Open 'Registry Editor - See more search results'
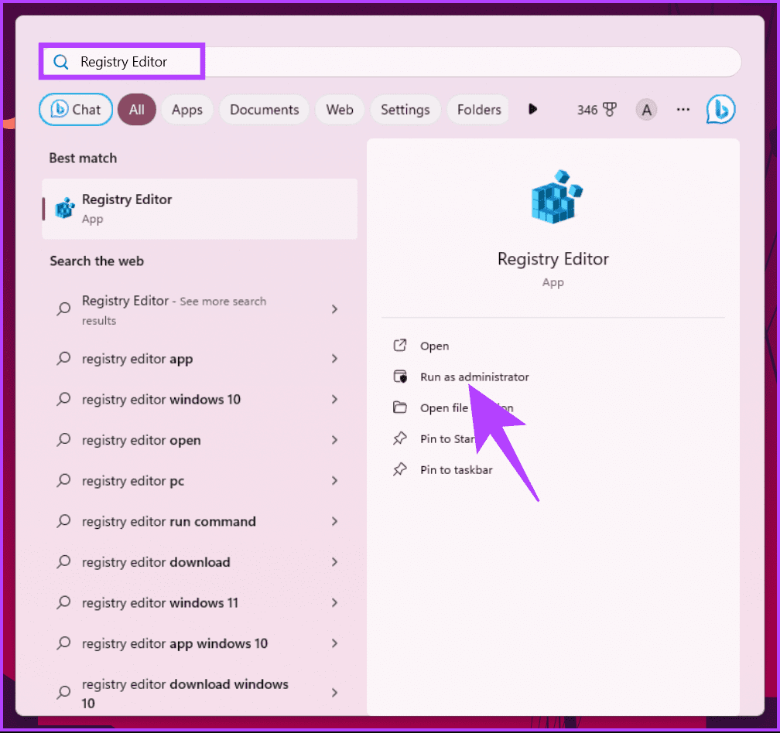Viewport: 780px width, 733px height. (x=200, y=309)
